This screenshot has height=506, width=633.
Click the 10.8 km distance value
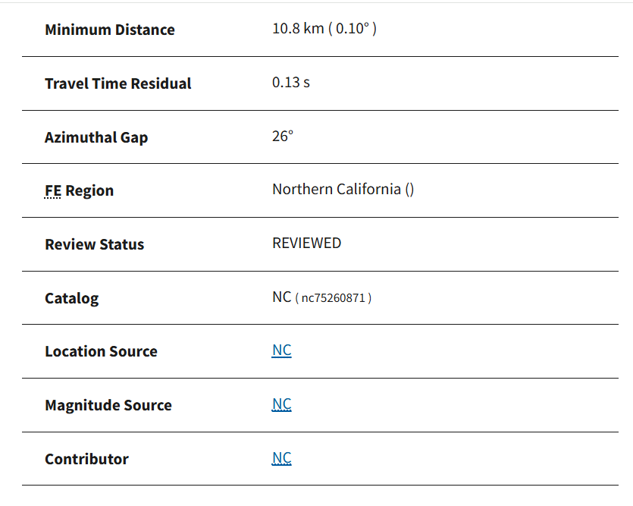coord(298,30)
